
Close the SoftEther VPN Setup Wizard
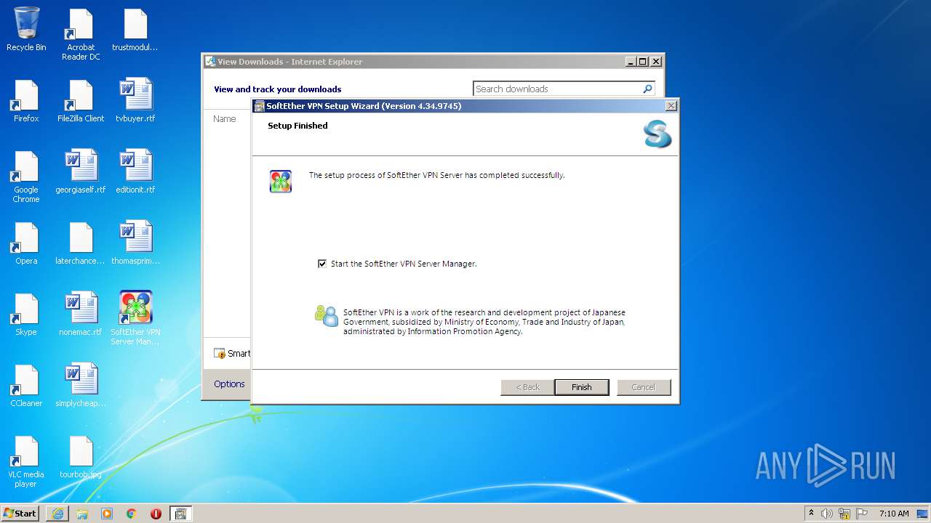pyautogui.click(x=671, y=106)
